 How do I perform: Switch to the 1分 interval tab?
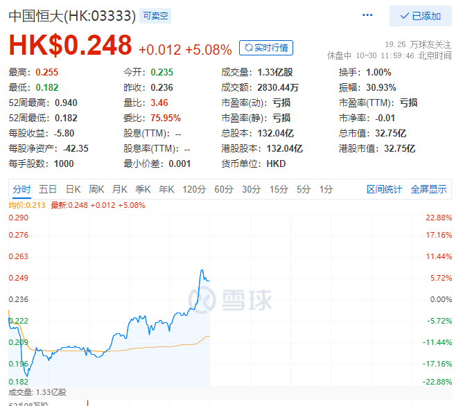tap(326, 189)
